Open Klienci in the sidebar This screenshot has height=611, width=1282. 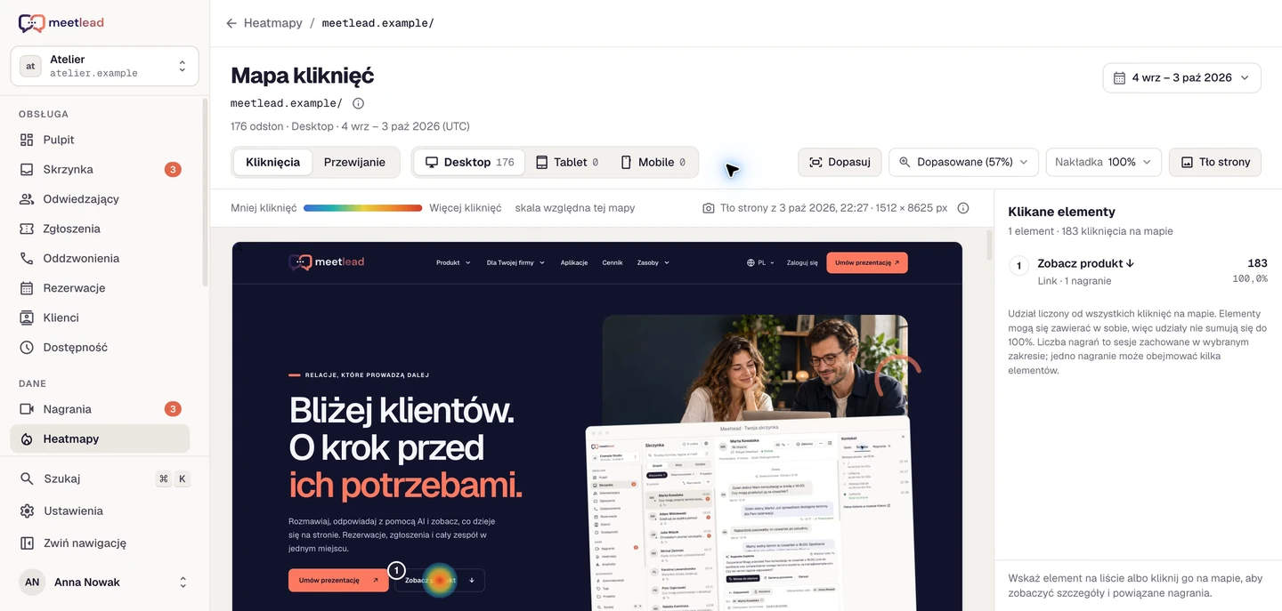[100, 318]
